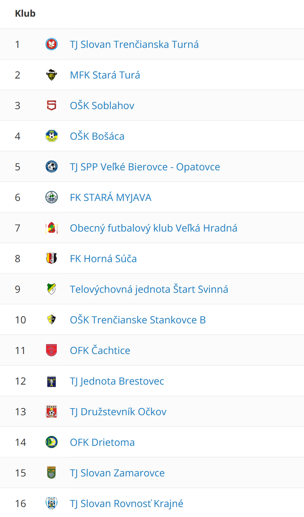Click the TJ Slovan Zamarovce crest
Viewport: 304px width, 517px height.
click(x=51, y=472)
